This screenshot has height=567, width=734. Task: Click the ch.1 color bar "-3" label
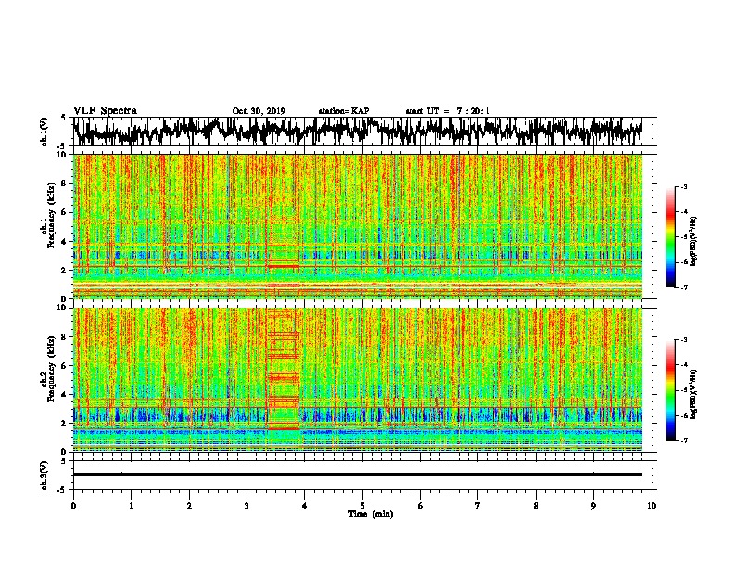point(684,186)
